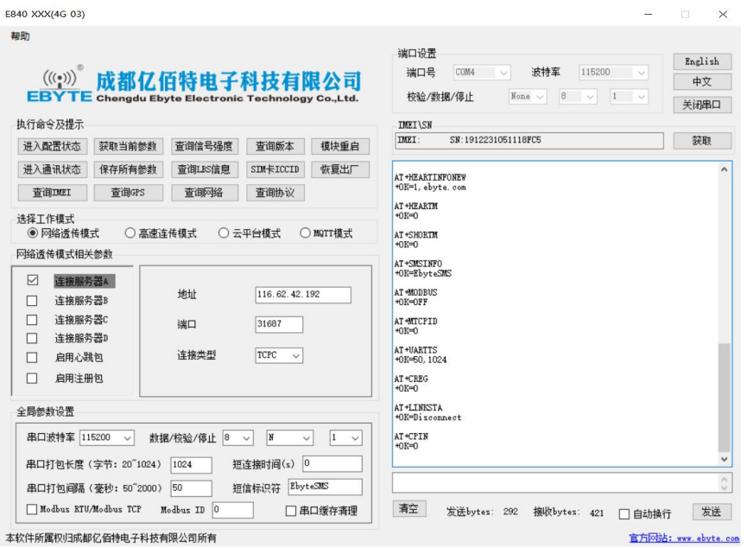The image size is (747, 548).
Task: Open the 帮助 menu
Action: [x=21, y=36]
